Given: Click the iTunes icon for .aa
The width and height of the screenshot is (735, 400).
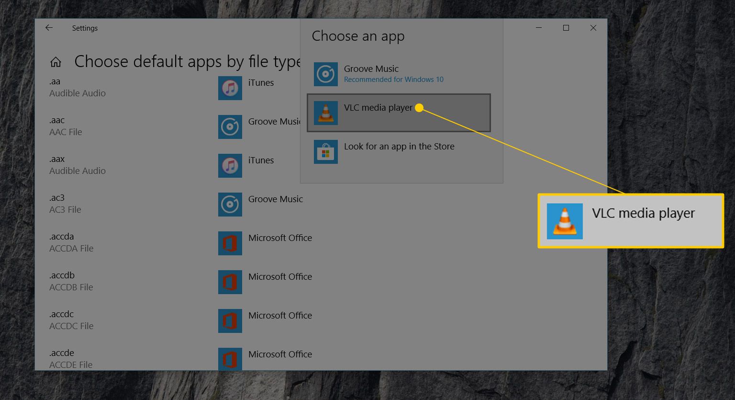Looking at the screenshot, I should coord(230,88).
